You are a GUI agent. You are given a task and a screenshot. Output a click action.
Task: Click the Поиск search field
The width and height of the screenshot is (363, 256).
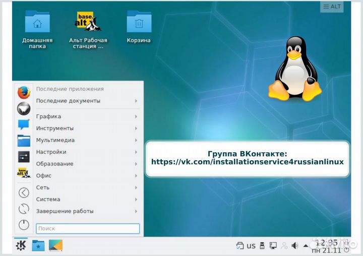(88, 228)
